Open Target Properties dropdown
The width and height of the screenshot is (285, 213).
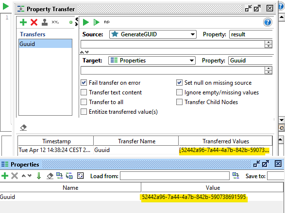coord(152,61)
